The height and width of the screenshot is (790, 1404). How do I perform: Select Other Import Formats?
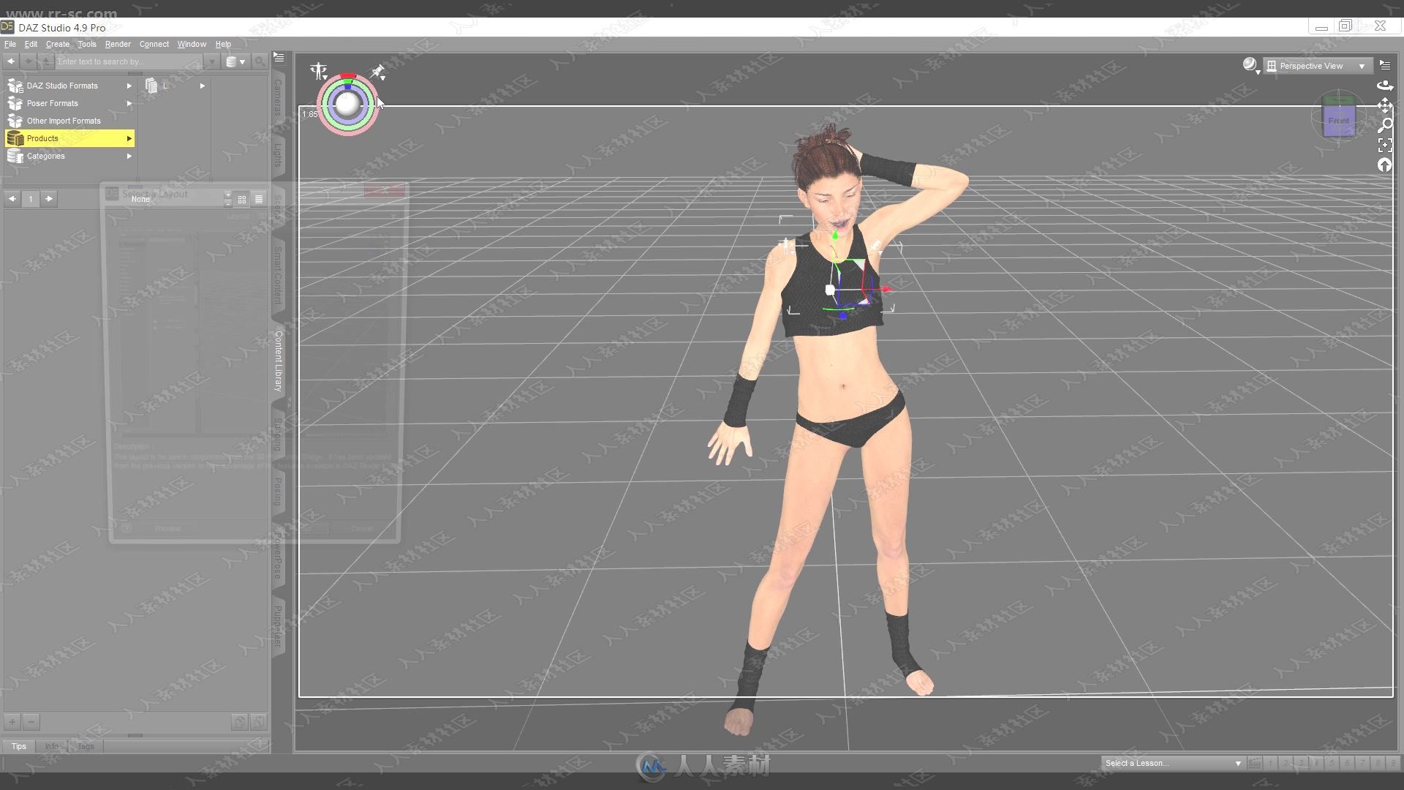pyautogui.click(x=64, y=121)
